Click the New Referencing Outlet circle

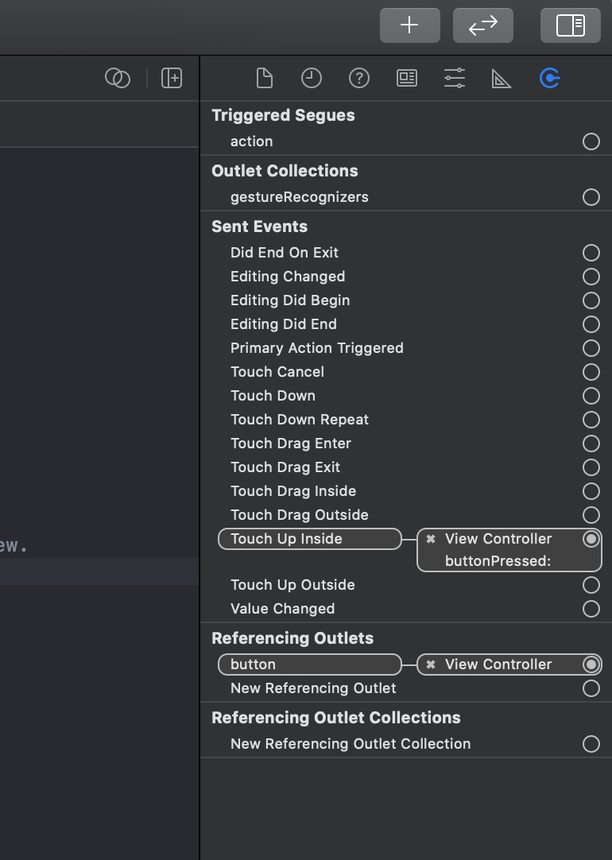(591, 688)
